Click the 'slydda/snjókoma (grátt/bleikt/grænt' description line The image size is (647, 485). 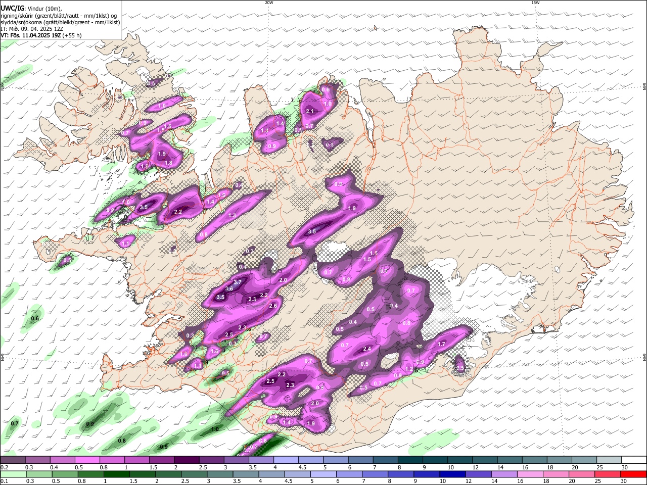coord(60,22)
